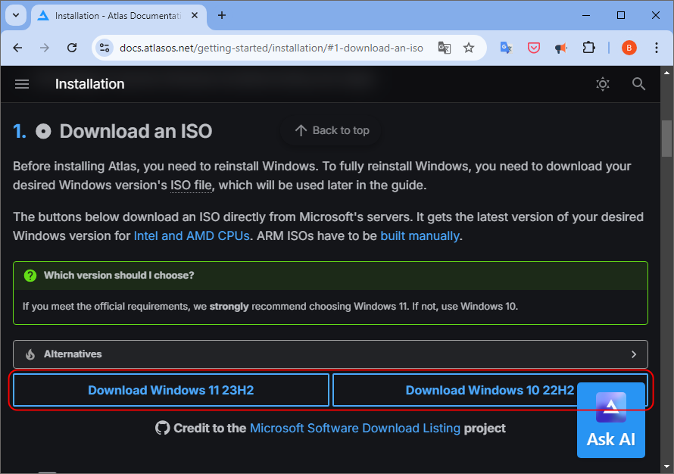Follow the built manually link
This screenshot has width=674, height=474.
click(420, 236)
